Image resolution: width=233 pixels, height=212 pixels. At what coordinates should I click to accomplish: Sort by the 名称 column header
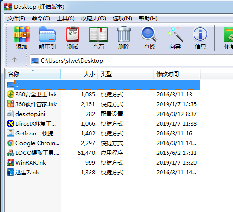coord(33,74)
